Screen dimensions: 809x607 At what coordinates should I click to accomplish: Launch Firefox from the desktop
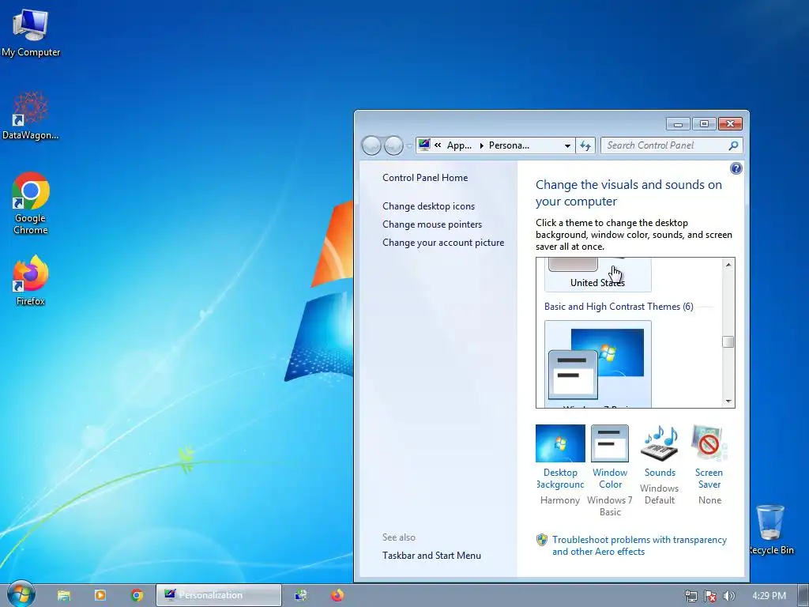click(x=31, y=281)
